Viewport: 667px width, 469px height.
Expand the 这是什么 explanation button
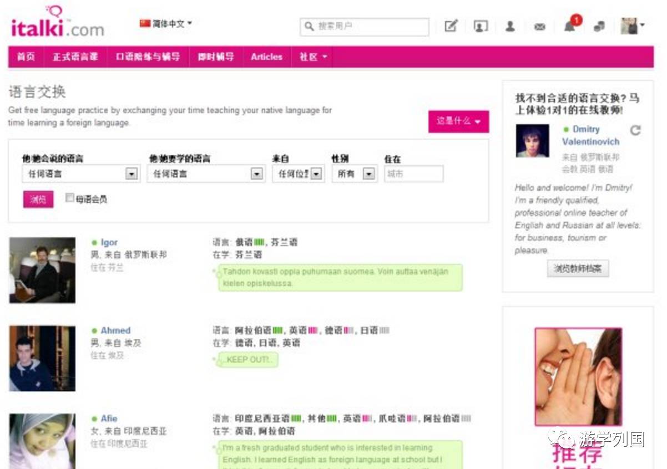[x=458, y=121]
